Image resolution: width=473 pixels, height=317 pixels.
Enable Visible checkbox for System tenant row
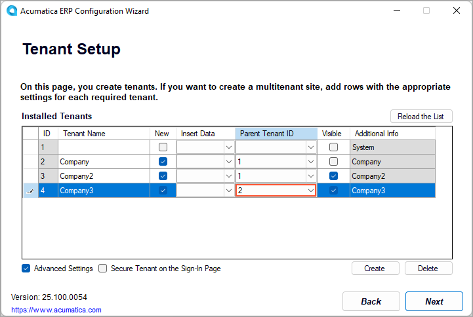pyautogui.click(x=333, y=147)
